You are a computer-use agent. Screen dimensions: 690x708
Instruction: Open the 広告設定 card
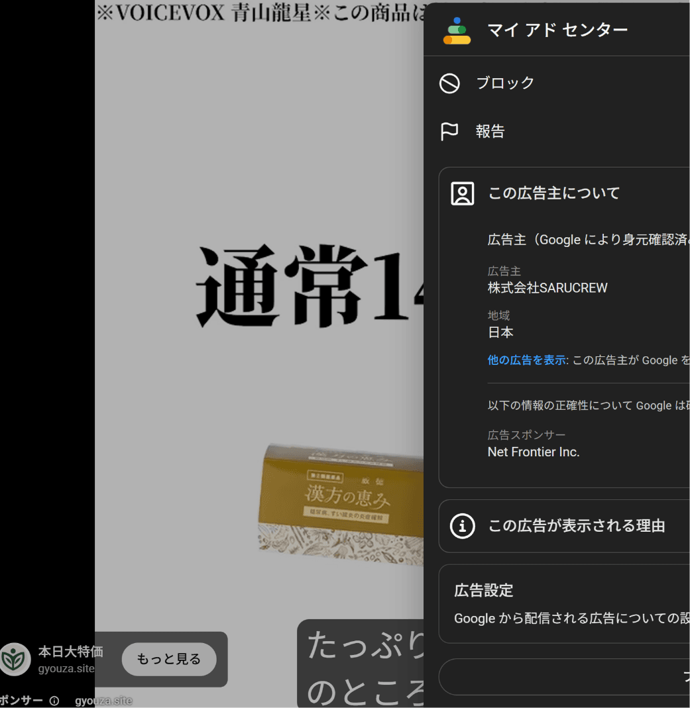[x=564, y=604]
